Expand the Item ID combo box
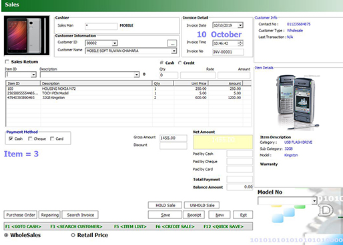Screen dimensions: 343x245 tap(33, 75)
